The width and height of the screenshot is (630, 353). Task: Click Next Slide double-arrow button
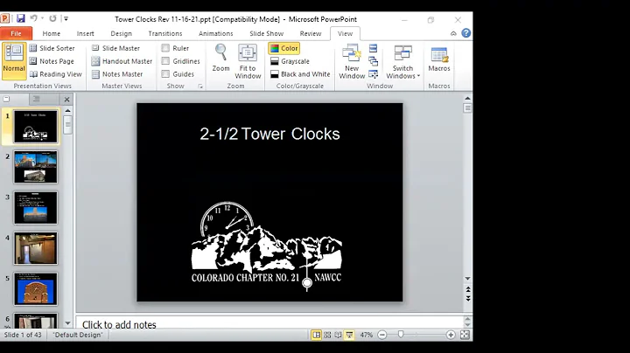[467, 299]
